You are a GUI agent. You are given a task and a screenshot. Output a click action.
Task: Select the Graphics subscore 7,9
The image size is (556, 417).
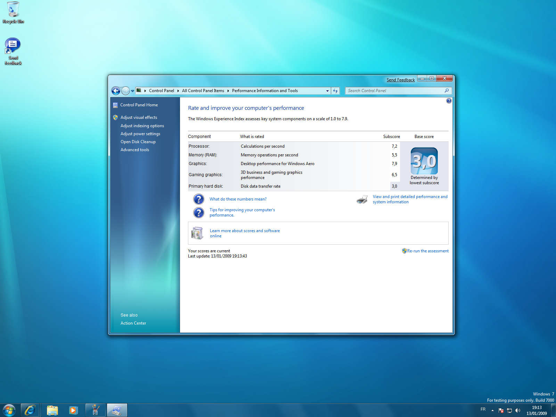pos(394,164)
